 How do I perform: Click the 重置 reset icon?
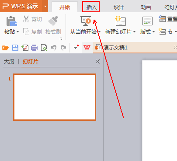point(162,19)
